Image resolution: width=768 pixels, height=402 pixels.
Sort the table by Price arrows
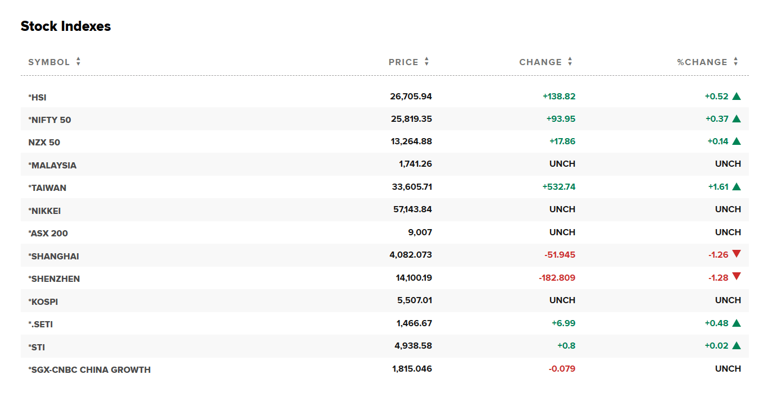point(426,62)
